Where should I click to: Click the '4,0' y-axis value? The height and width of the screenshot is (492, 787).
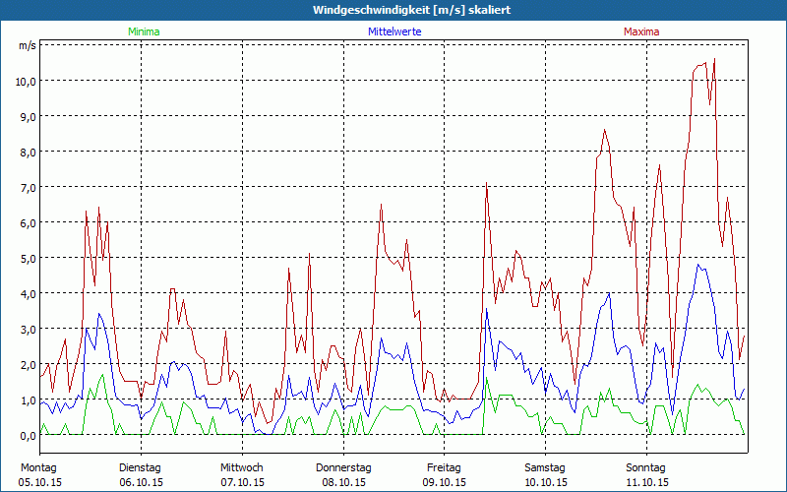pos(29,293)
